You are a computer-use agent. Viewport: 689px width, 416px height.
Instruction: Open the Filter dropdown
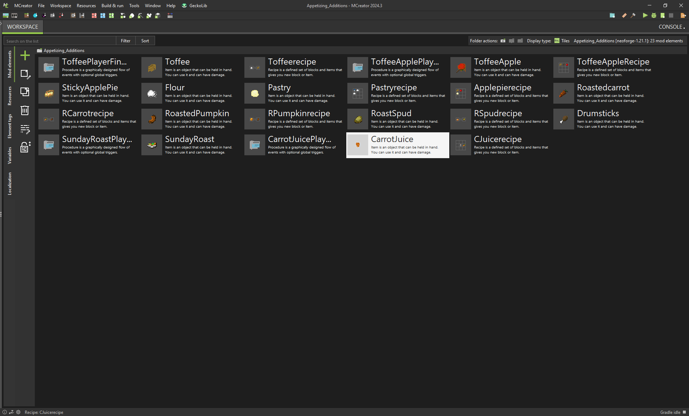pos(126,41)
